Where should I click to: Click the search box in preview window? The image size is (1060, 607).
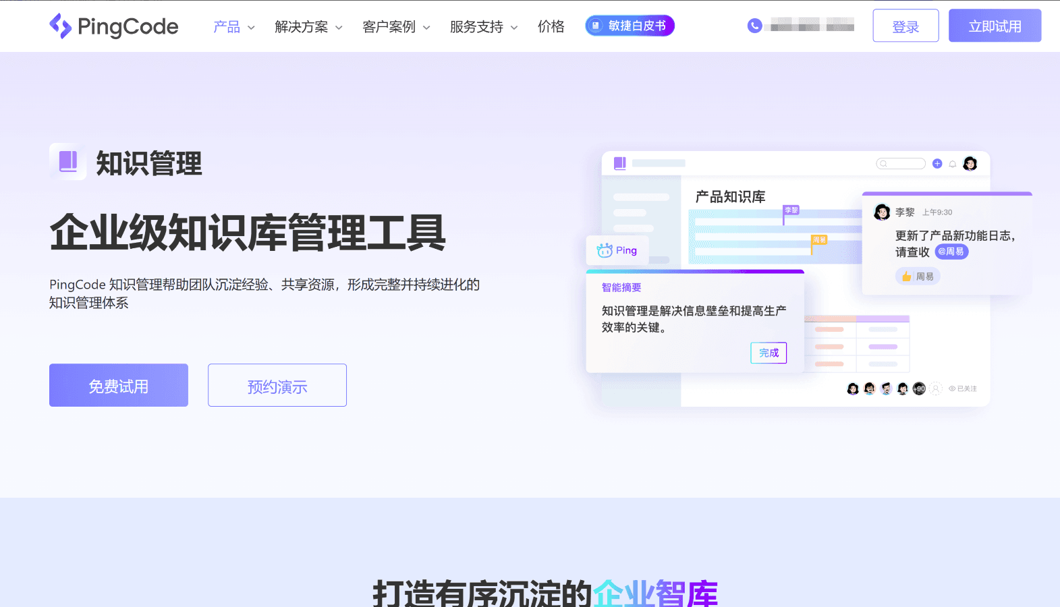tap(901, 164)
